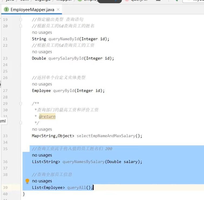The image size is (204, 200).
Task: Close the EmployeeMapper.java editor tab
Action: point(58,9)
